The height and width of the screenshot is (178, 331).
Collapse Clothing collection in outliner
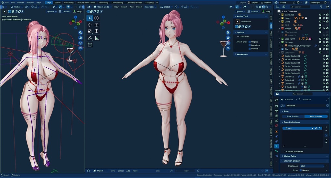(279, 42)
